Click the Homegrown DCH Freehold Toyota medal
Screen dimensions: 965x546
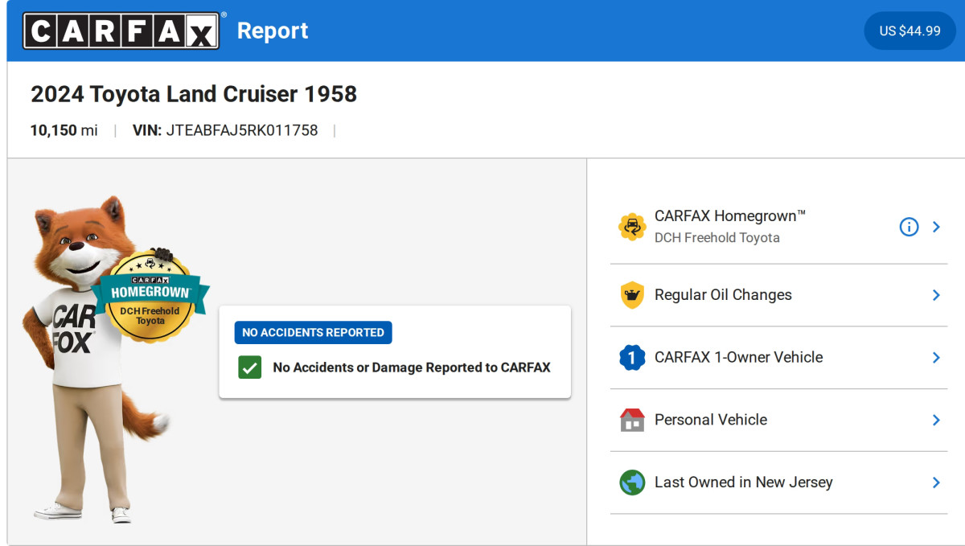point(150,297)
